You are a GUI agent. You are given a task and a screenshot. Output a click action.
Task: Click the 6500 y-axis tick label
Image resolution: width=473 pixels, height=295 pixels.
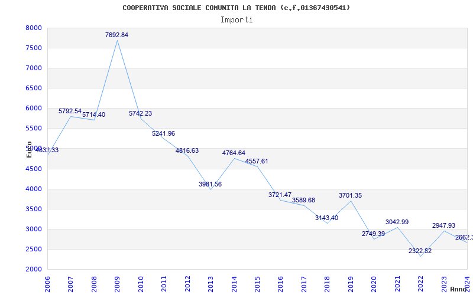[33, 88]
